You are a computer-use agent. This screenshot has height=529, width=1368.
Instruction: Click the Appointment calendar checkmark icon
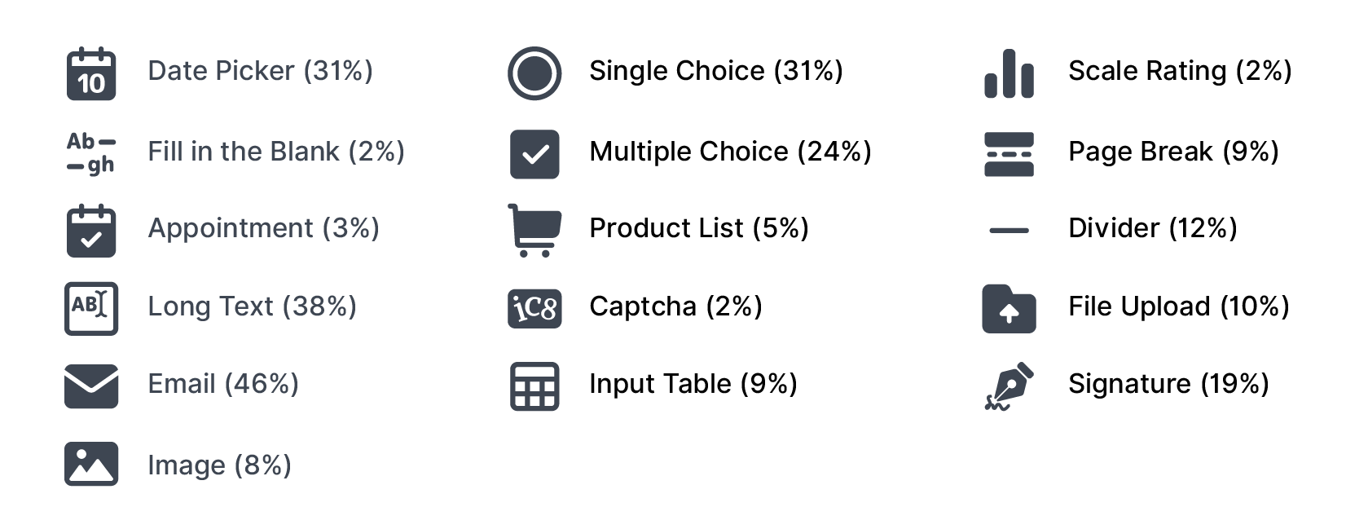[90, 231]
